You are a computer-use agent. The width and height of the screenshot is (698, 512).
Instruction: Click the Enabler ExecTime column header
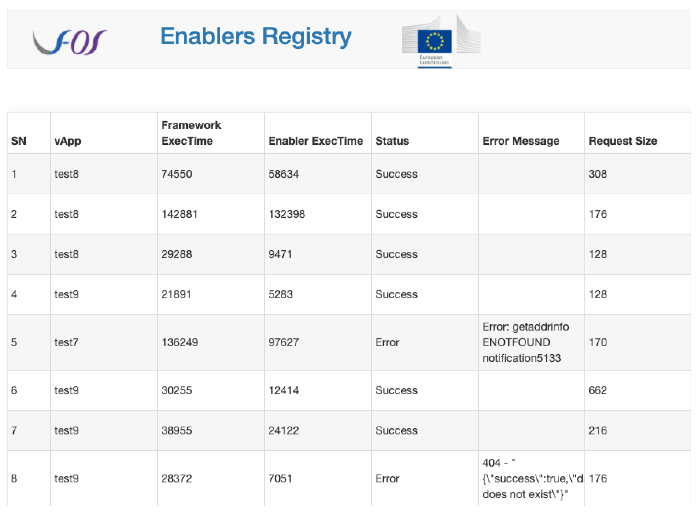(x=315, y=141)
